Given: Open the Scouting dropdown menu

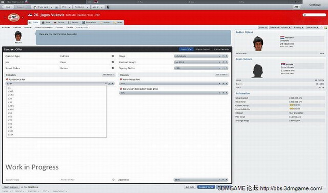Looking at the screenshot, I should (298, 27).
